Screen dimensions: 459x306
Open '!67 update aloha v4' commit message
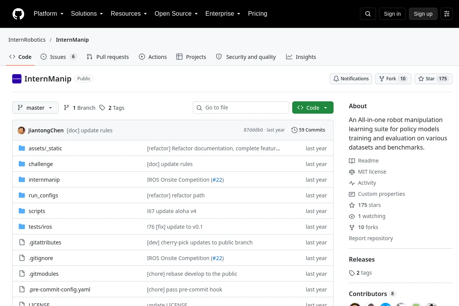(x=171, y=211)
